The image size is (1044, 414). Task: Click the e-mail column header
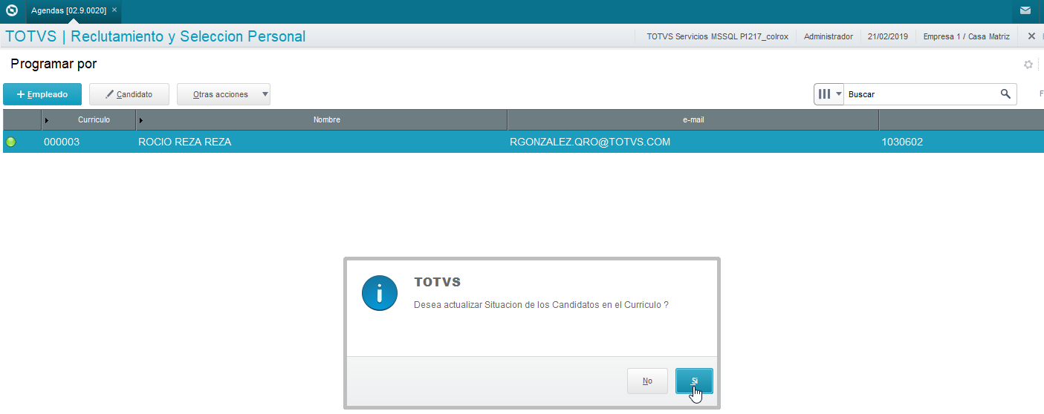tap(693, 119)
